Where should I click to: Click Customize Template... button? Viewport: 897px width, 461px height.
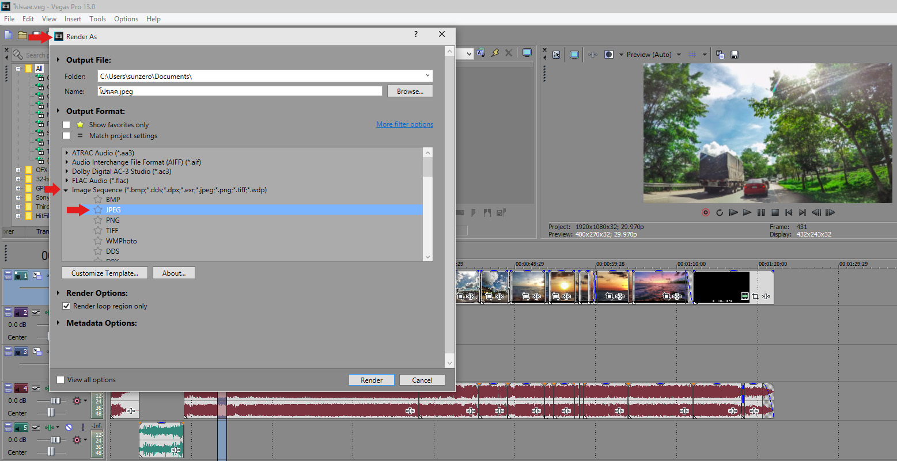pyautogui.click(x=105, y=273)
